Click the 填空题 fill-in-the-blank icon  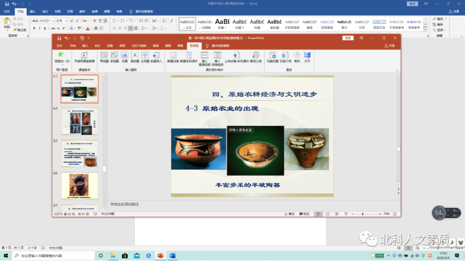[134, 56]
